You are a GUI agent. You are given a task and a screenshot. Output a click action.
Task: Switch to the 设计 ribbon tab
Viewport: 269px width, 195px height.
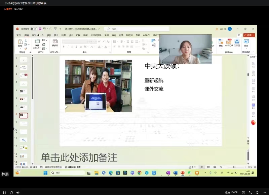(x=71, y=35)
